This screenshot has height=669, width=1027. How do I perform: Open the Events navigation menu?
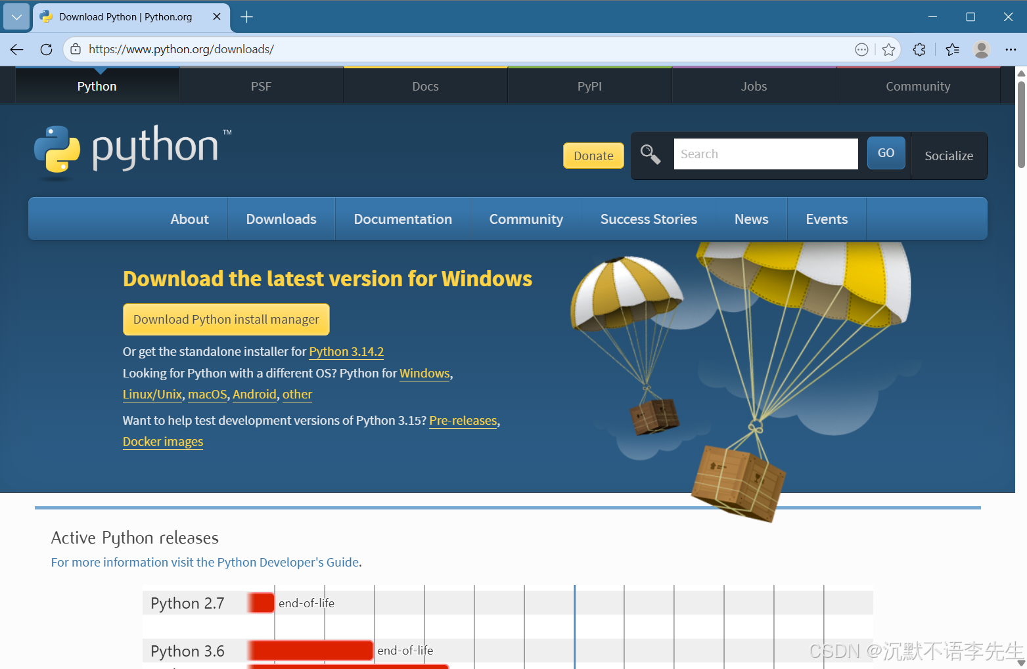[827, 219]
